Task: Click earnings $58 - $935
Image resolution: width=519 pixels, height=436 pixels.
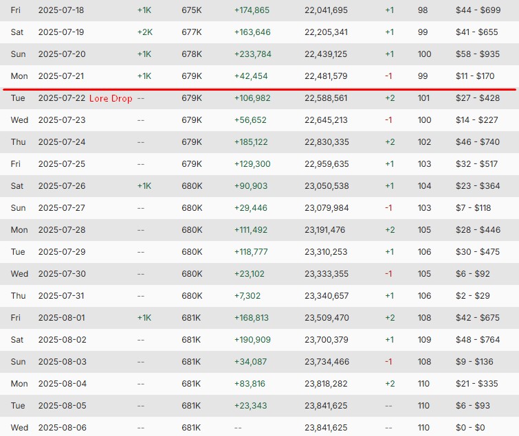Action: point(478,54)
